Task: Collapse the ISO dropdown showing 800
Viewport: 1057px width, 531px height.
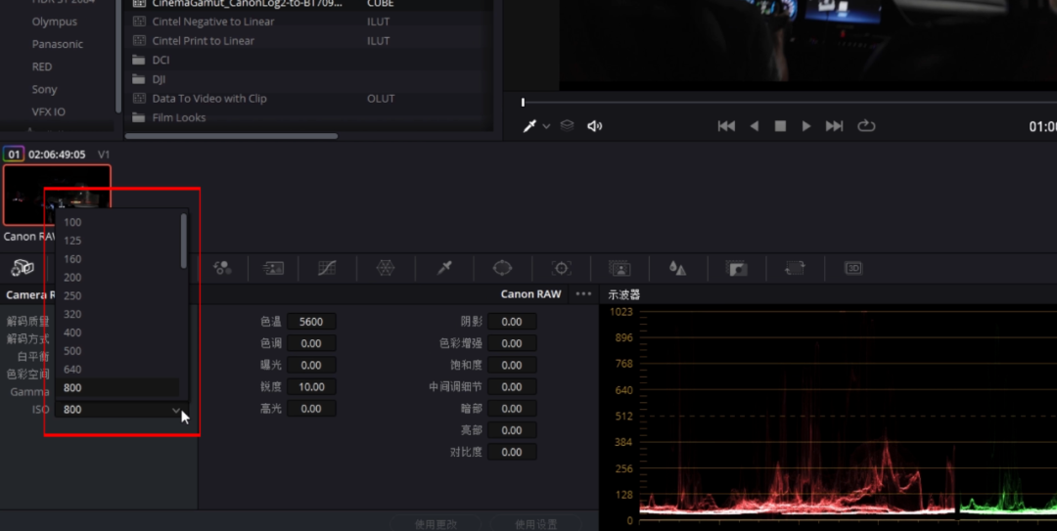Action: tap(120, 410)
